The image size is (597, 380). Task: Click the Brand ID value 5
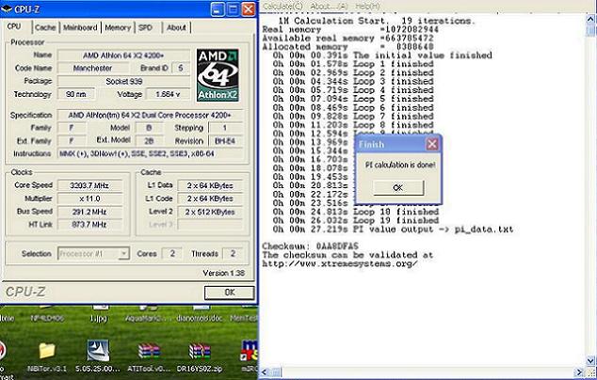[181, 68]
